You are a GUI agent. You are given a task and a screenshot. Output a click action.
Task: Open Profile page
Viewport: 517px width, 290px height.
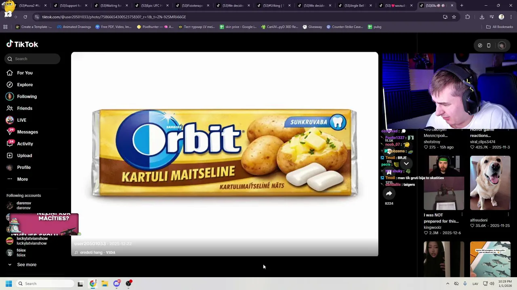click(24, 167)
